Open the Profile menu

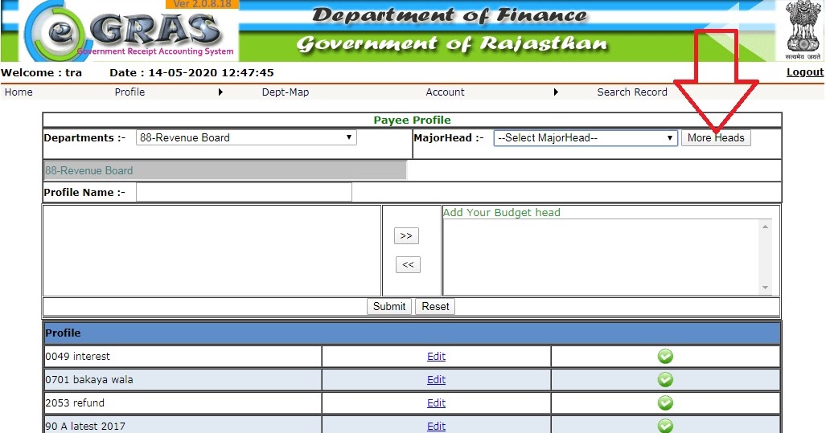[129, 92]
